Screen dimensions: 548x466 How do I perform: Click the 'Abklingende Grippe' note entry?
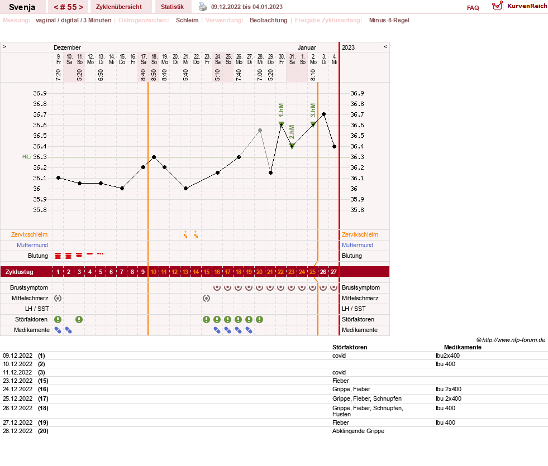(358, 431)
